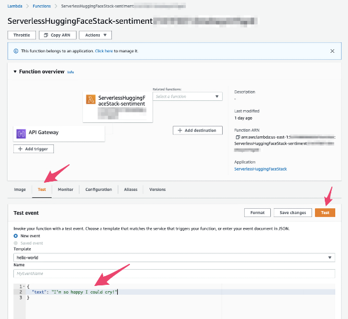Click the purple API Gateway icon
Screen dimensions: 348x319
[21, 133]
